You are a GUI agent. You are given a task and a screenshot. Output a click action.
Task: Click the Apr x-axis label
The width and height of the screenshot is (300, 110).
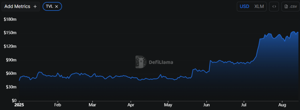point(131,105)
